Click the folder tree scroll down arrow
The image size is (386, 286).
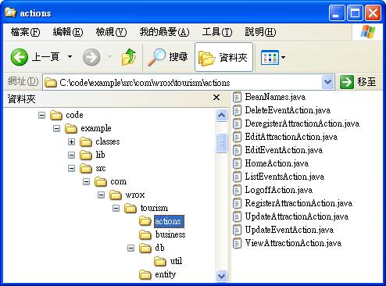tap(221, 276)
